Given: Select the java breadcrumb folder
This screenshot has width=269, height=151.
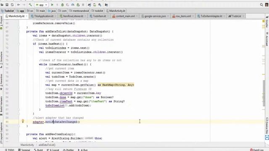Looking at the screenshot, I should coord(52,11).
